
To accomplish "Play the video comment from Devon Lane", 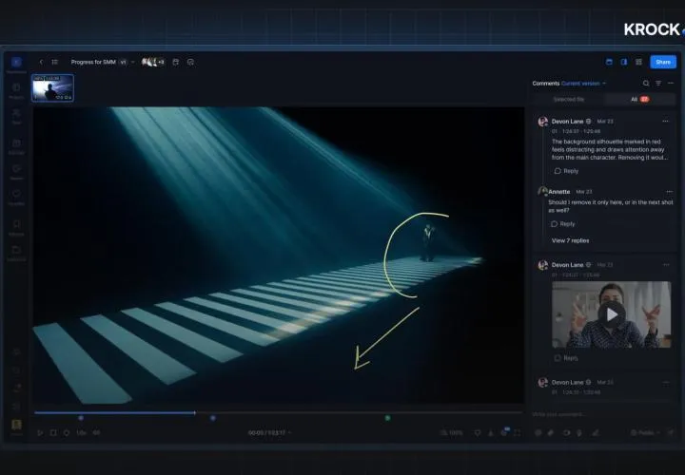I will [x=611, y=314].
